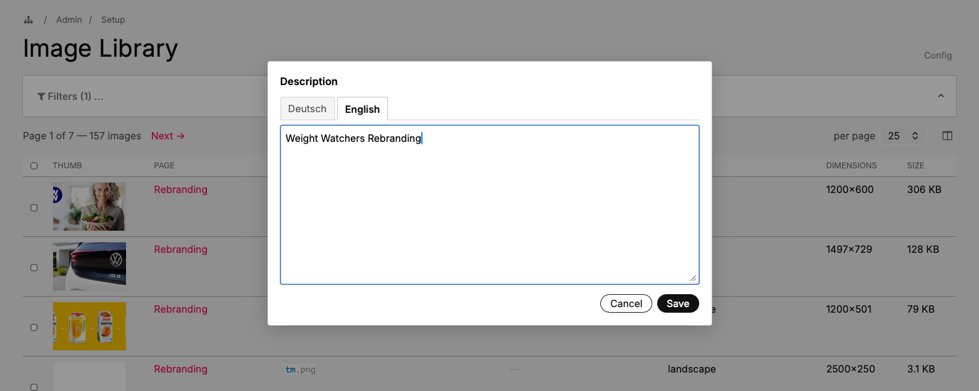Screen dimensions: 979x391
Task: Click inside the description text area
Action: (490, 205)
